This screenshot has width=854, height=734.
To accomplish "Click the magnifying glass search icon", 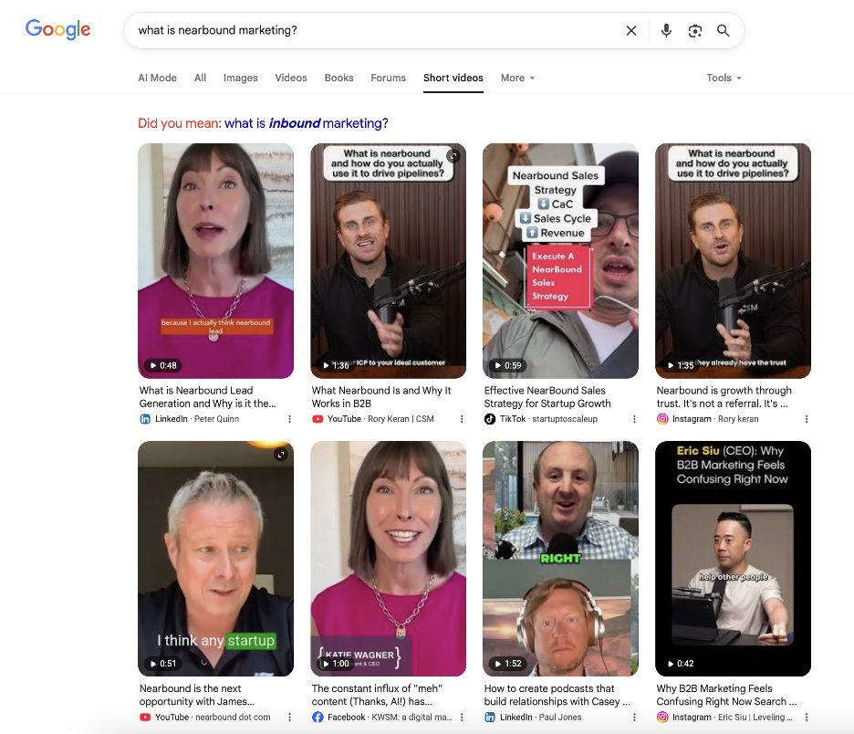I will tap(724, 31).
